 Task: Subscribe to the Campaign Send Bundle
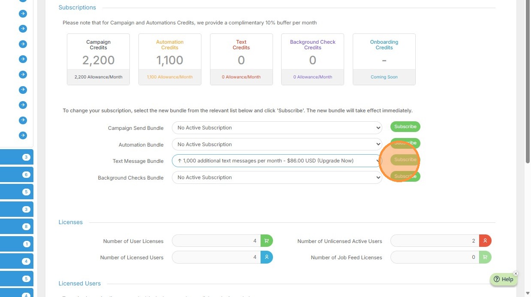[x=405, y=126]
